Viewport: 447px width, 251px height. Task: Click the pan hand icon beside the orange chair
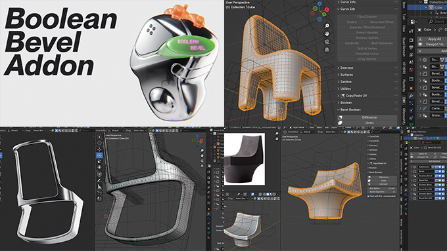click(327, 33)
